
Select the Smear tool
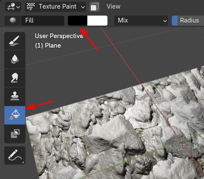pos(15,78)
